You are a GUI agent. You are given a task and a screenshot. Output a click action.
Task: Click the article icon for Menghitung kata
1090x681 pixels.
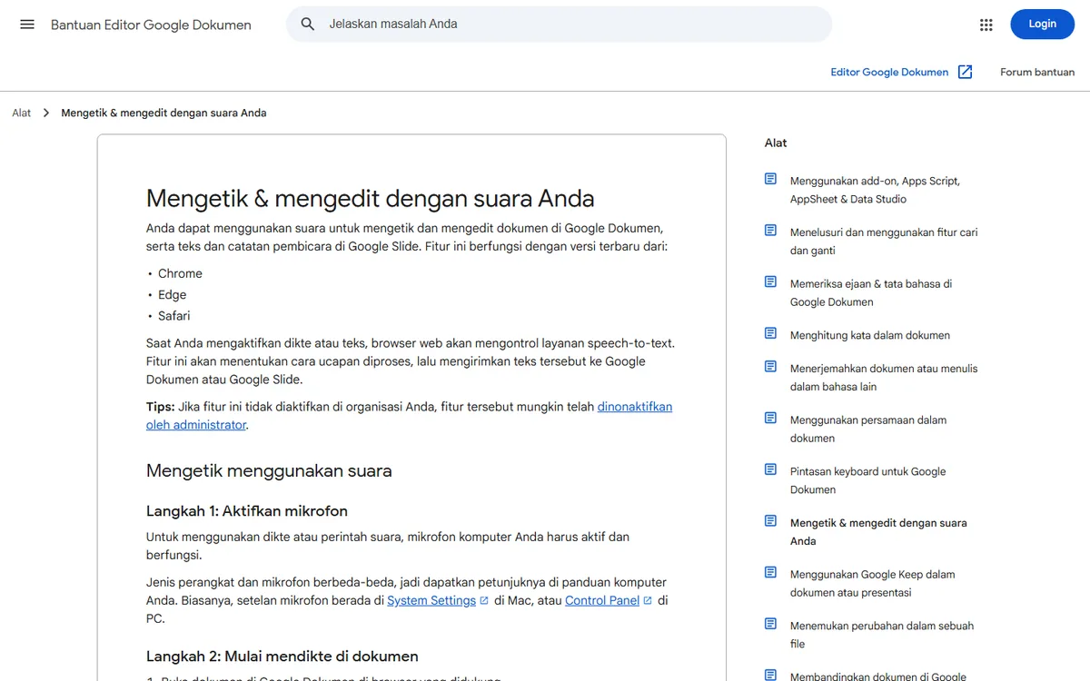pos(770,333)
